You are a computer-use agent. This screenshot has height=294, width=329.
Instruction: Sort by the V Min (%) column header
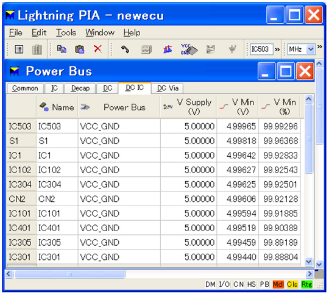(x=280, y=107)
